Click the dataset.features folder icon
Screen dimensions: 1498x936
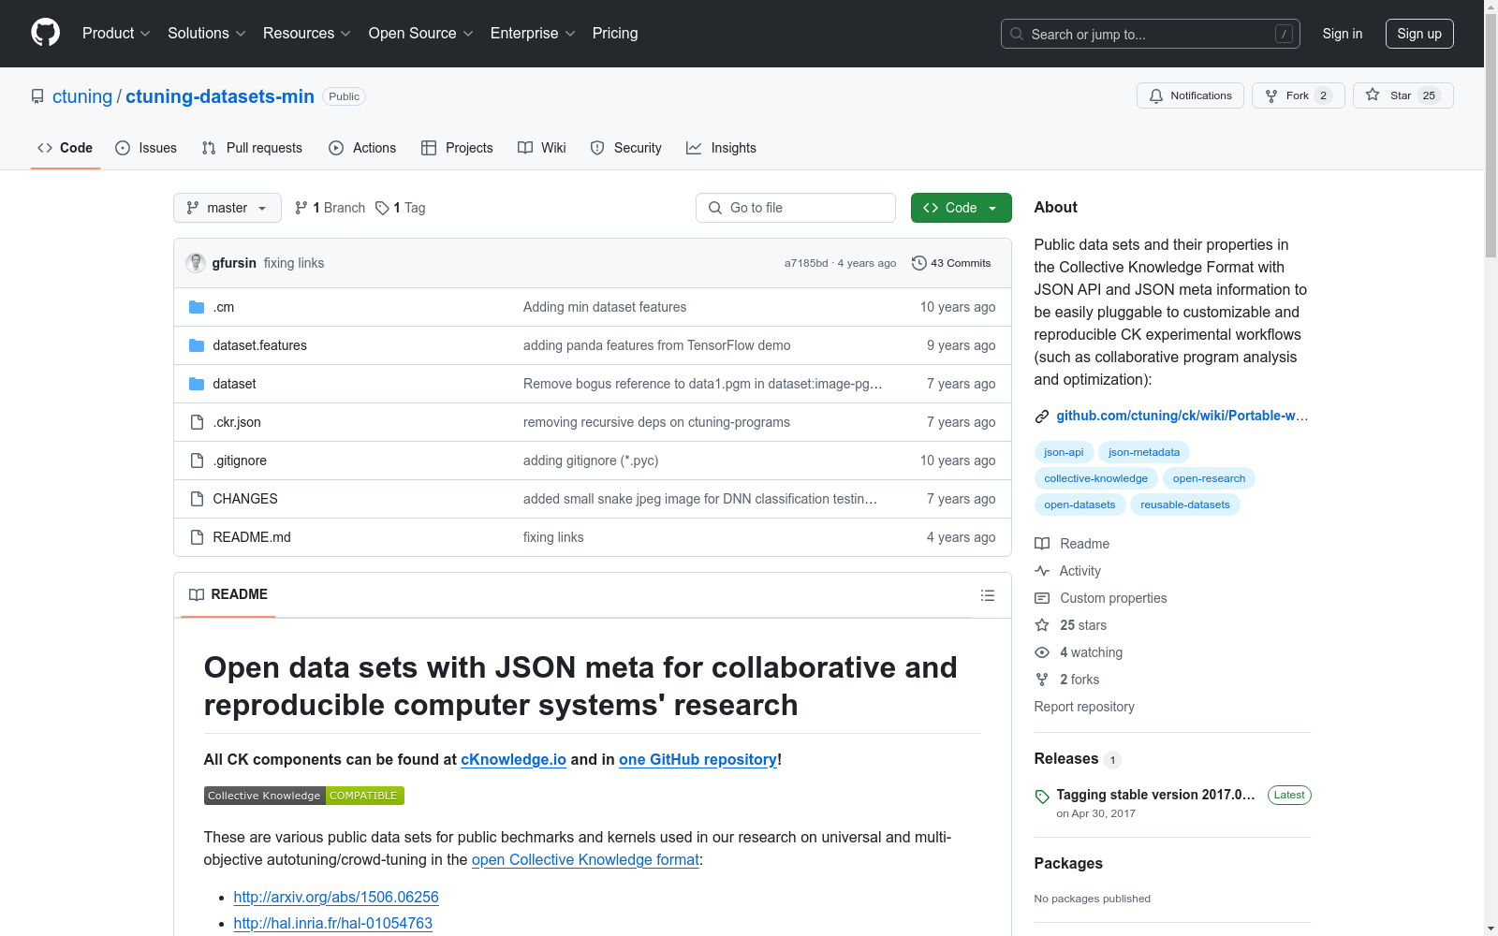(197, 345)
